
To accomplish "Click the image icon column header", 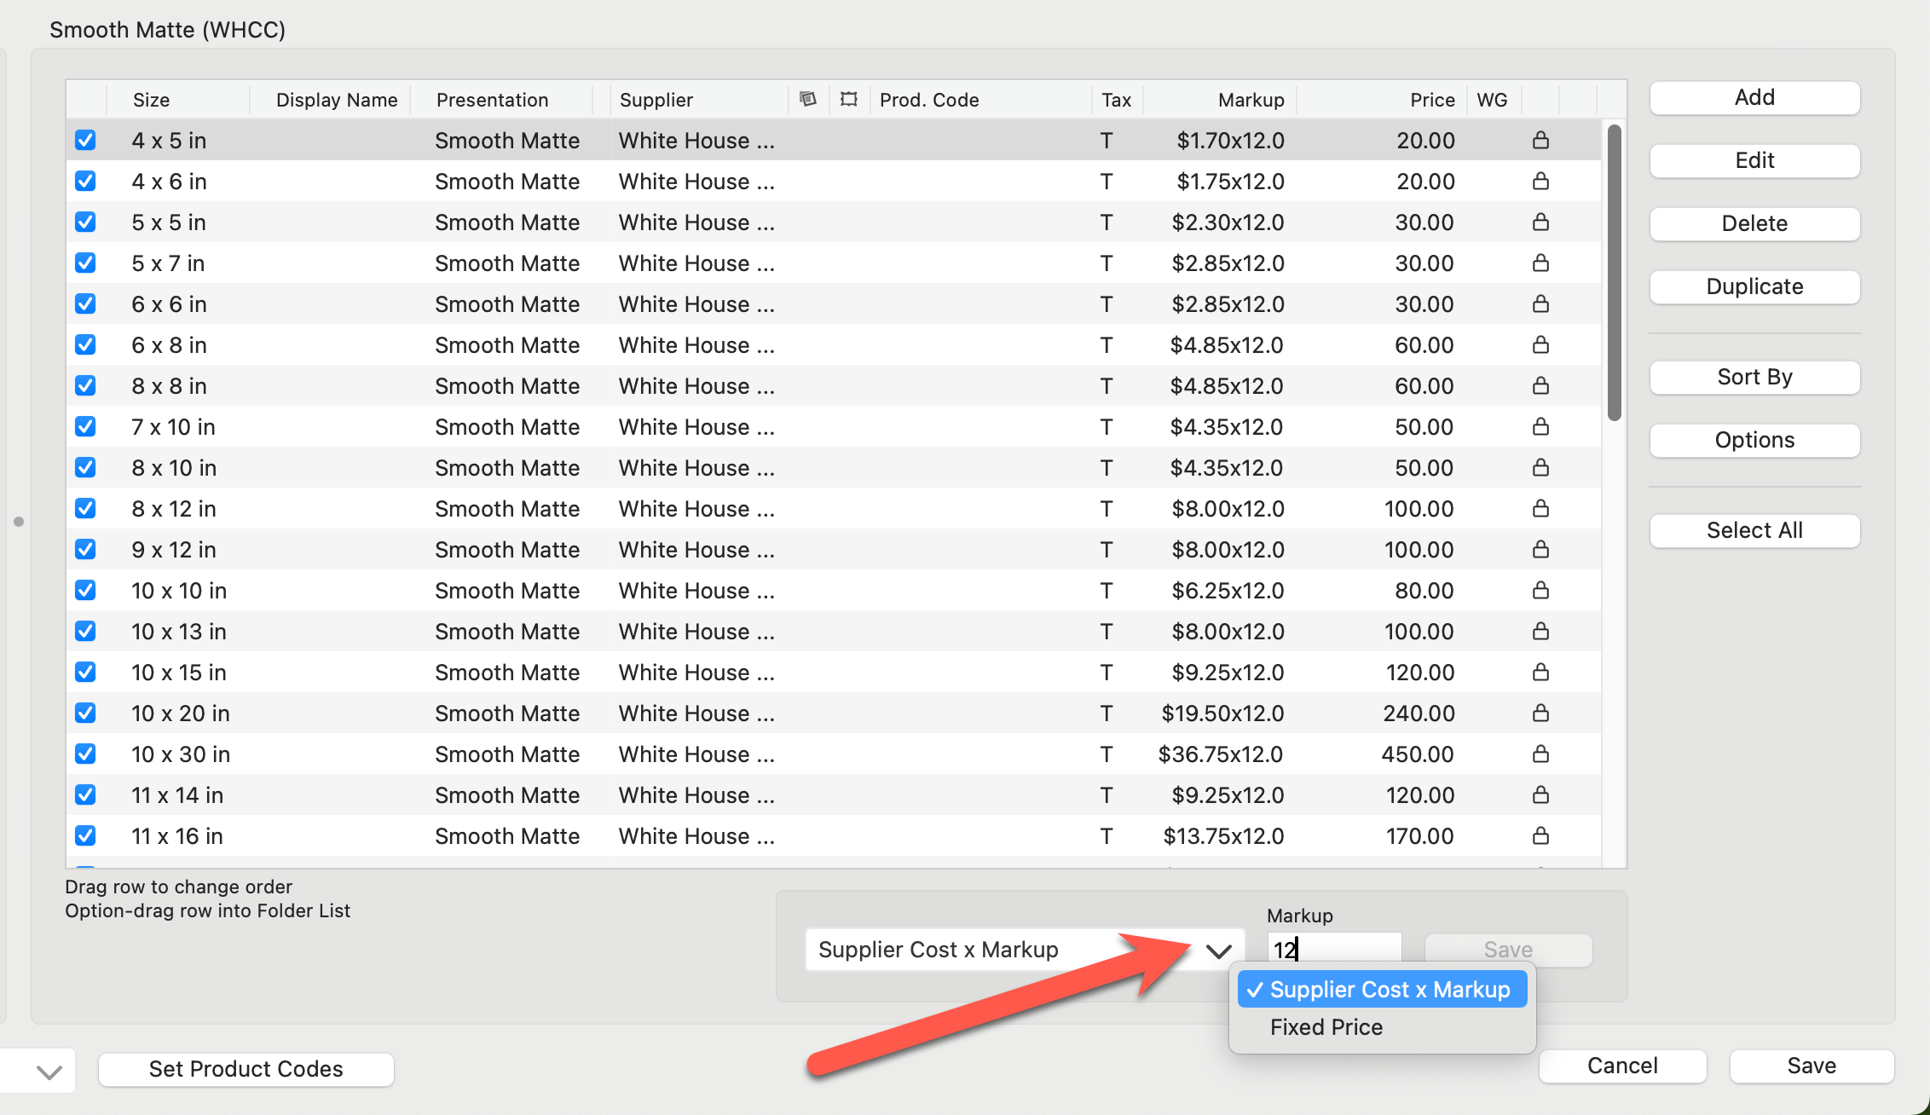I will tap(808, 100).
